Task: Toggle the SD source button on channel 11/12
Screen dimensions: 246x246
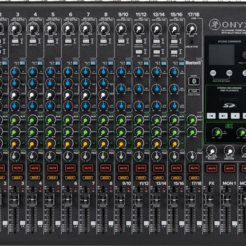Action: click(x=138, y=52)
